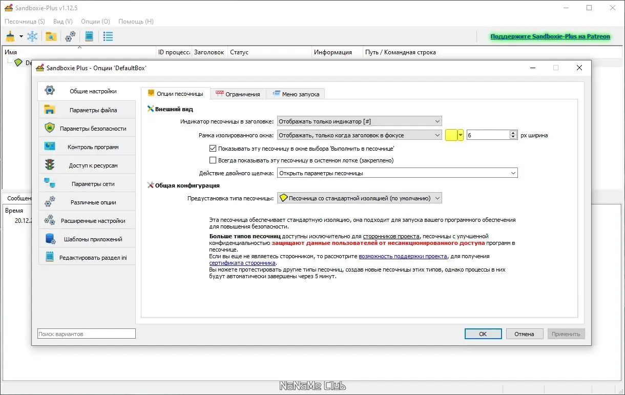Switch to Меню запуска tab
The height and width of the screenshot is (395, 625).
(296, 94)
